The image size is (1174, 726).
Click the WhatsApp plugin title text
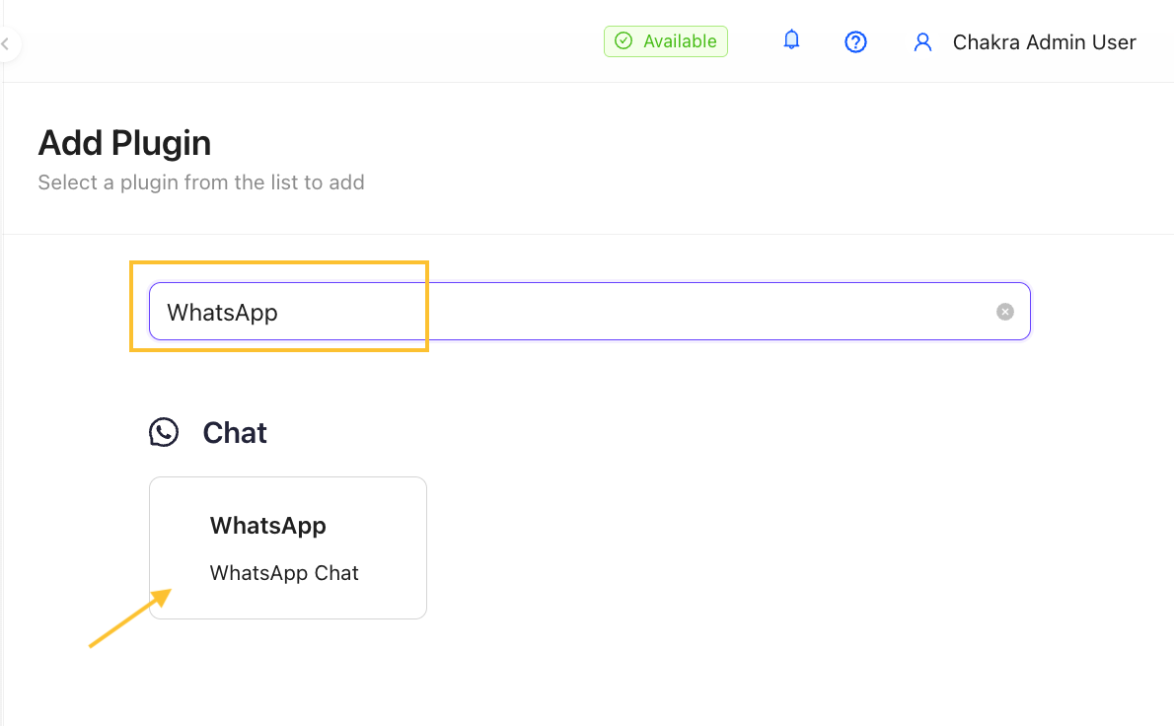tap(267, 526)
